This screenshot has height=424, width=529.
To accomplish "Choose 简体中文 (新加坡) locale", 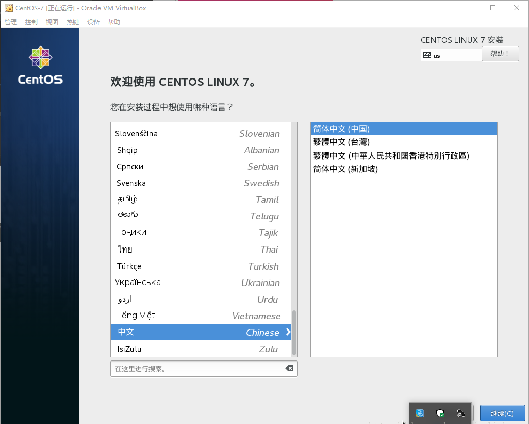I will [345, 169].
